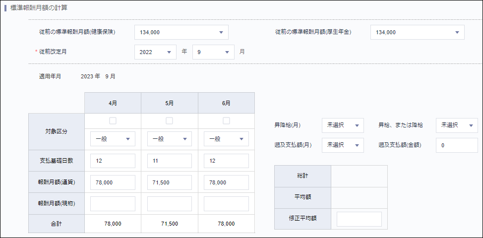The width and height of the screenshot is (483, 238).
Task: Expand the 遡及支払額(月) 未選択 dropdown
Action: (343, 145)
